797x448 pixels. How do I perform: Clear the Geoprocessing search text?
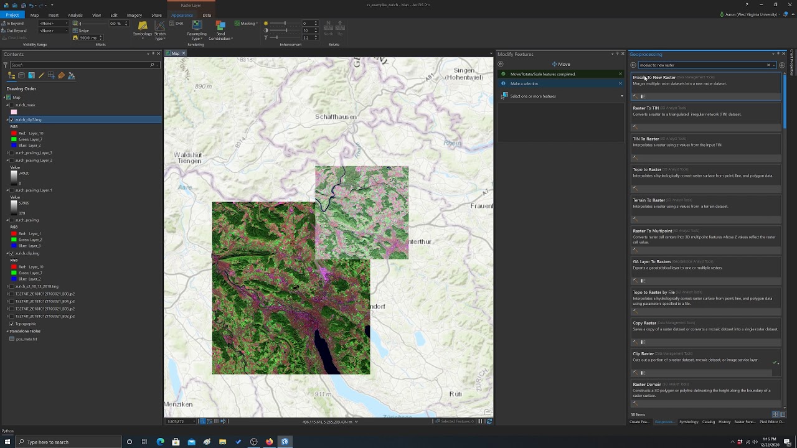pos(768,65)
